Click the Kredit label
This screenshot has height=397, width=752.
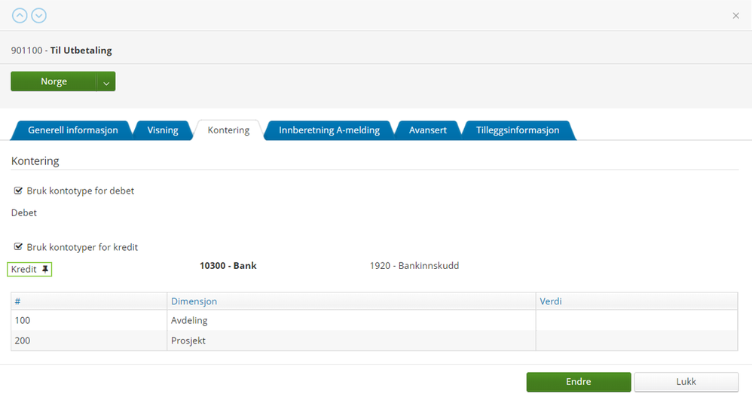(23, 269)
